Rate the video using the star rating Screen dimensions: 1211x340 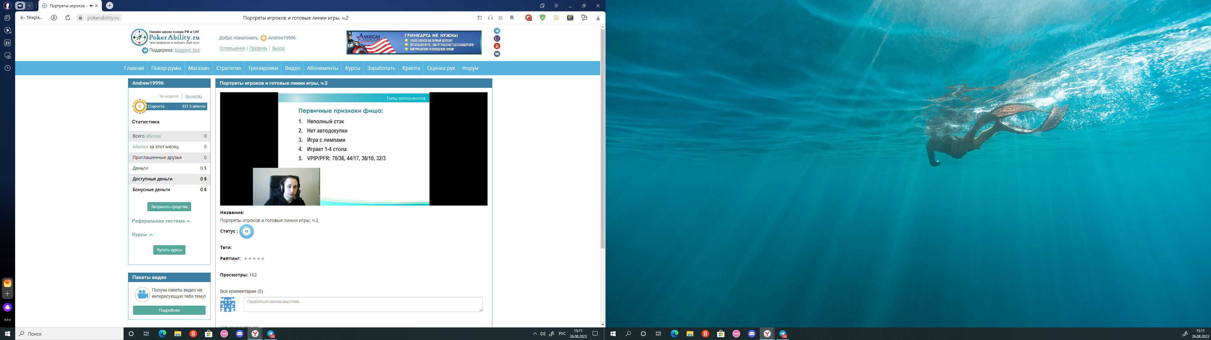(254, 259)
